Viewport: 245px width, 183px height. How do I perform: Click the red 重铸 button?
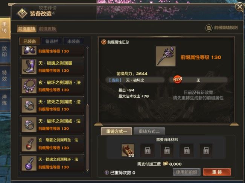pyautogui.click(x=217, y=172)
